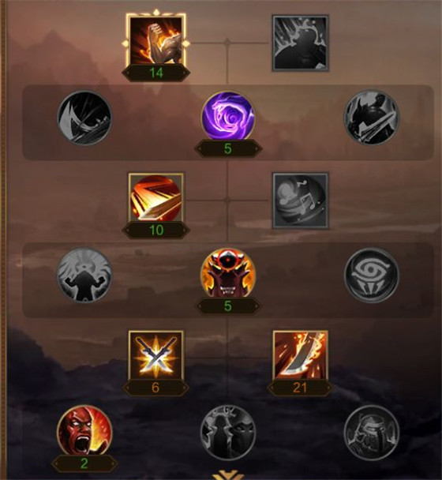Choose the red hooded demon talent icon
This screenshot has height=480, width=442.
(228, 274)
